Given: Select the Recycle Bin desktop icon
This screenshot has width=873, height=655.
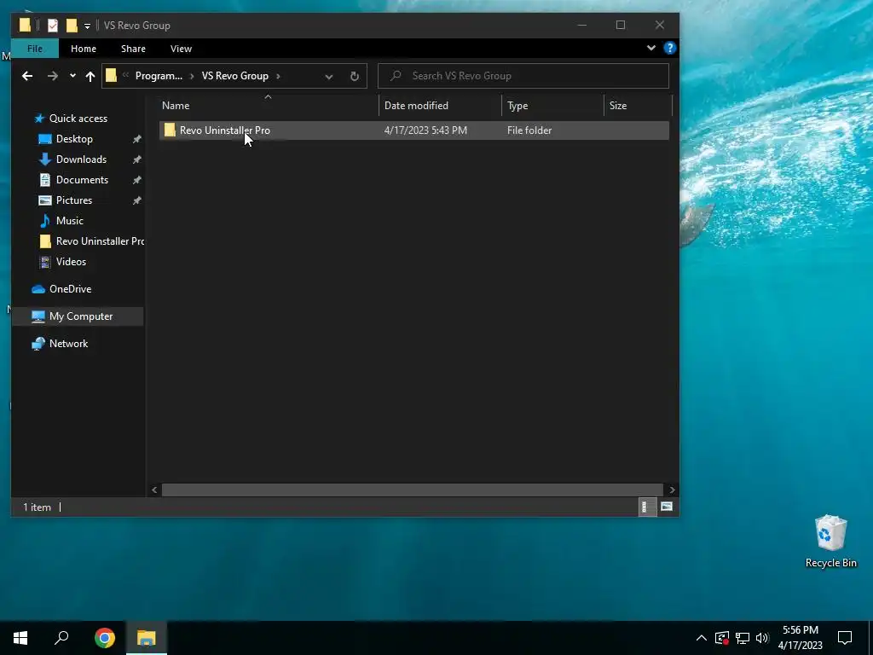Looking at the screenshot, I should click(x=830, y=542).
